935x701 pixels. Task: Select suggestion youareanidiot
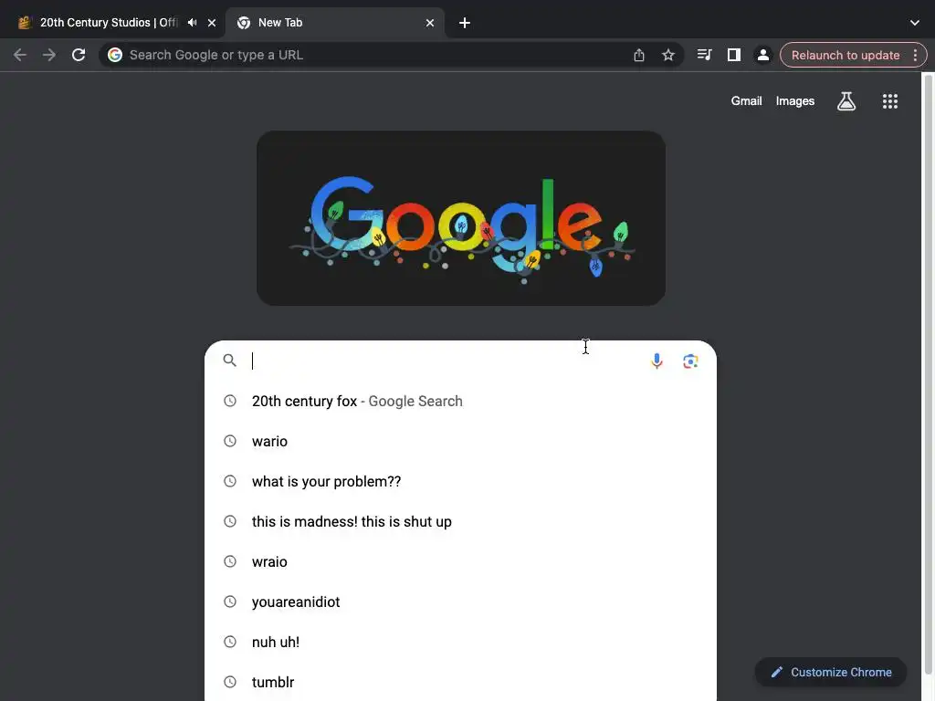(x=460, y=602)
